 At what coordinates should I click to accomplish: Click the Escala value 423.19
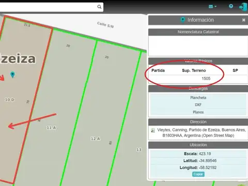(x=205, y=153)
